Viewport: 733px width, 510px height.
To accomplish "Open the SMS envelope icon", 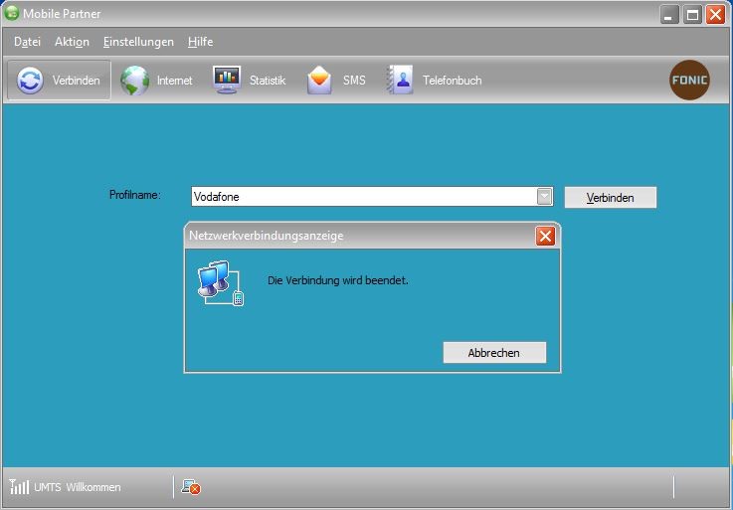I will point(319,80).
